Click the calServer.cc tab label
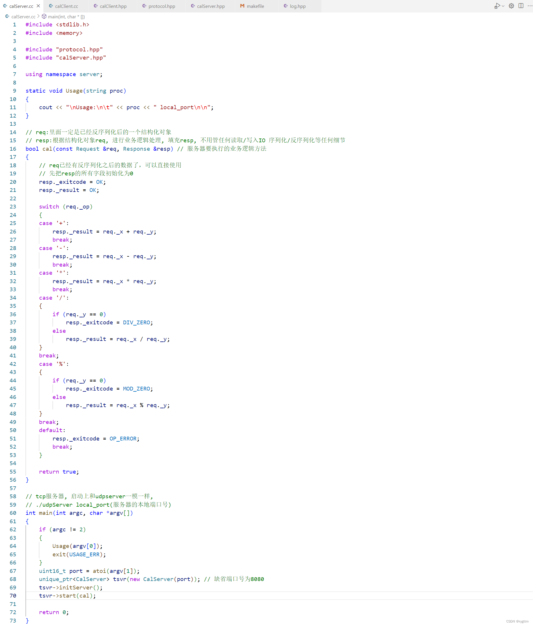 [x=21, y=6]
